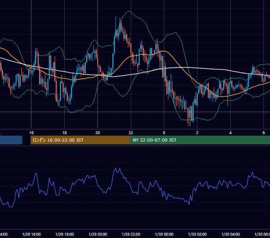Click the London 16:00-22:00 JST session band
Image resolution: width=270 pixels, height=238 pixels.
(80, 140)
